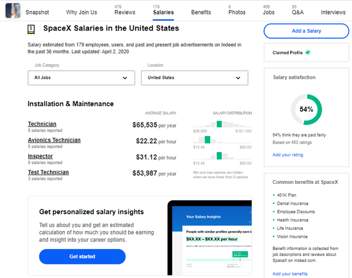Click the green claimed profile checkmark

308,52
